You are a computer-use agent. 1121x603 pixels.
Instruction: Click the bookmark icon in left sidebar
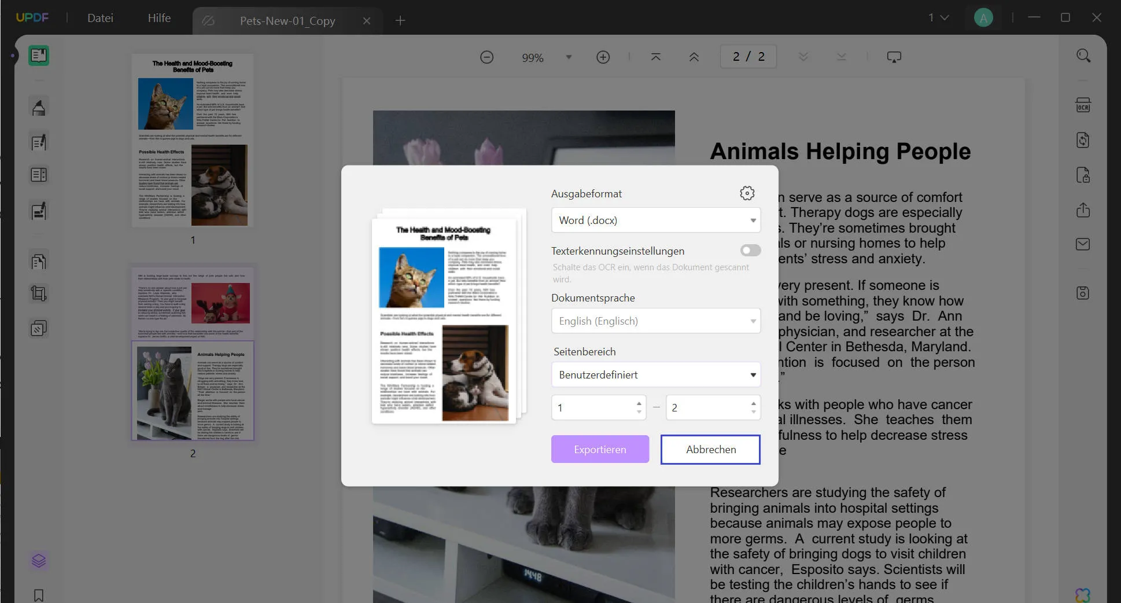point(39,595)
